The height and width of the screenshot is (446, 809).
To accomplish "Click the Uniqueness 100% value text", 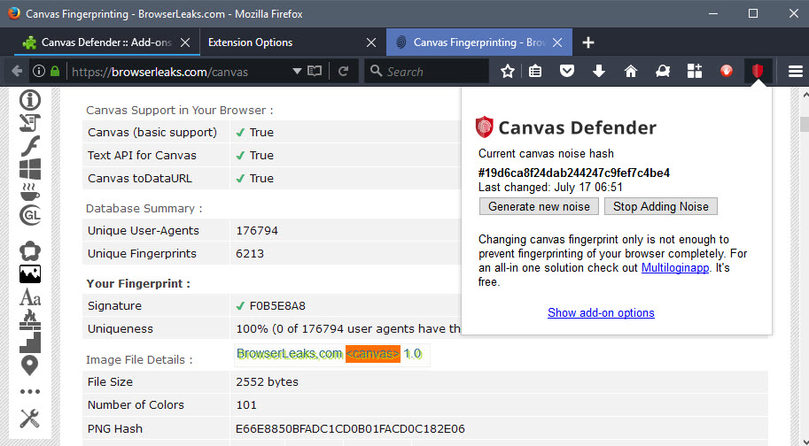I will pos(348,329).
